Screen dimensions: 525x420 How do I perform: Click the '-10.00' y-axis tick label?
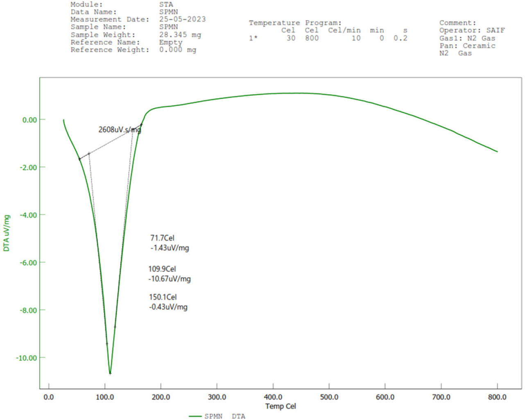coord(26,358)
